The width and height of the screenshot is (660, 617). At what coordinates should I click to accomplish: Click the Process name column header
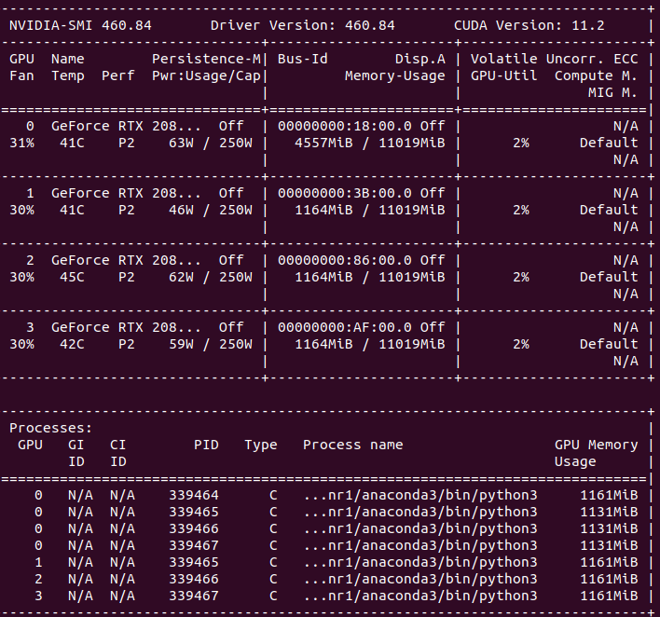[352, 445]
